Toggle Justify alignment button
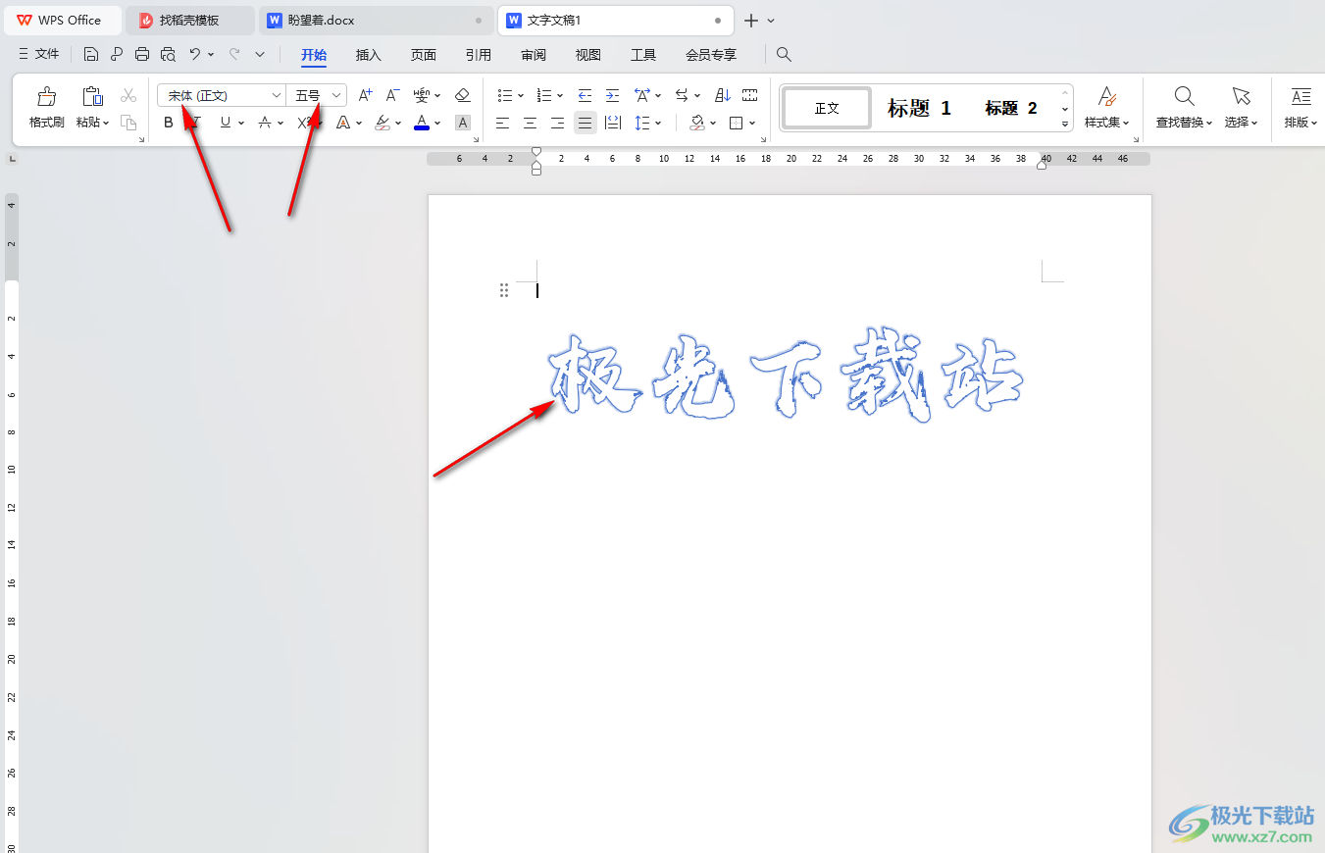This screenshot has width=1325, height=853. coord(586,123)
